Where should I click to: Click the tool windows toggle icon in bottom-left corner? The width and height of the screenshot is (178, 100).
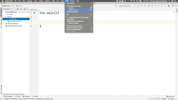point(1,99)
